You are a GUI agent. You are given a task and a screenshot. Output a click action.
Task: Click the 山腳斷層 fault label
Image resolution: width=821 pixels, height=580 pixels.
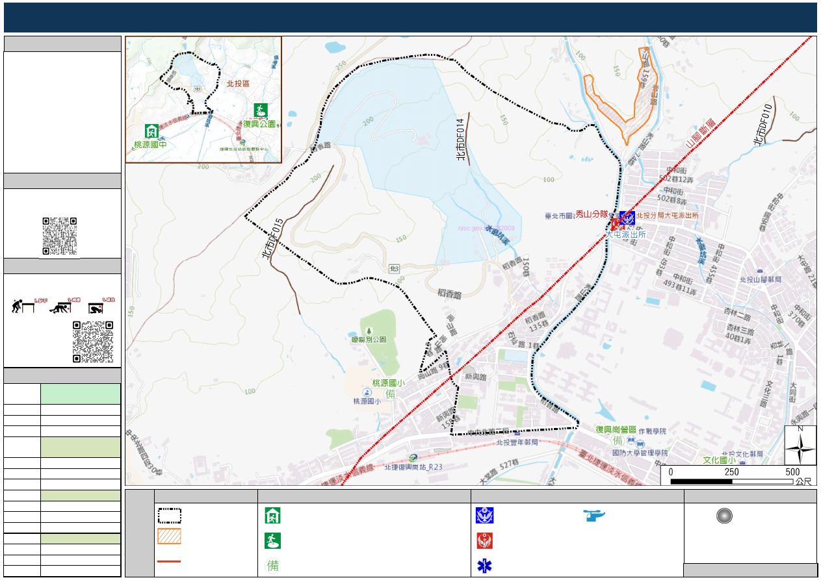701,134
